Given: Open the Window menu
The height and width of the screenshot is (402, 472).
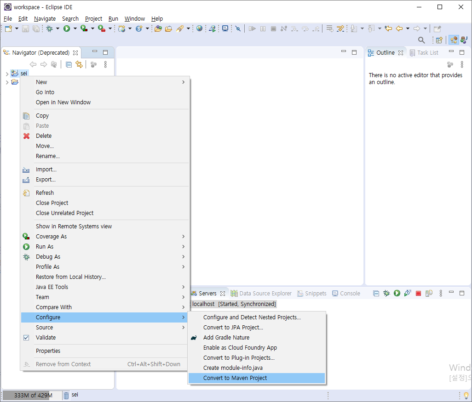Looking at the screenshot, I should (x=134, y=19).
